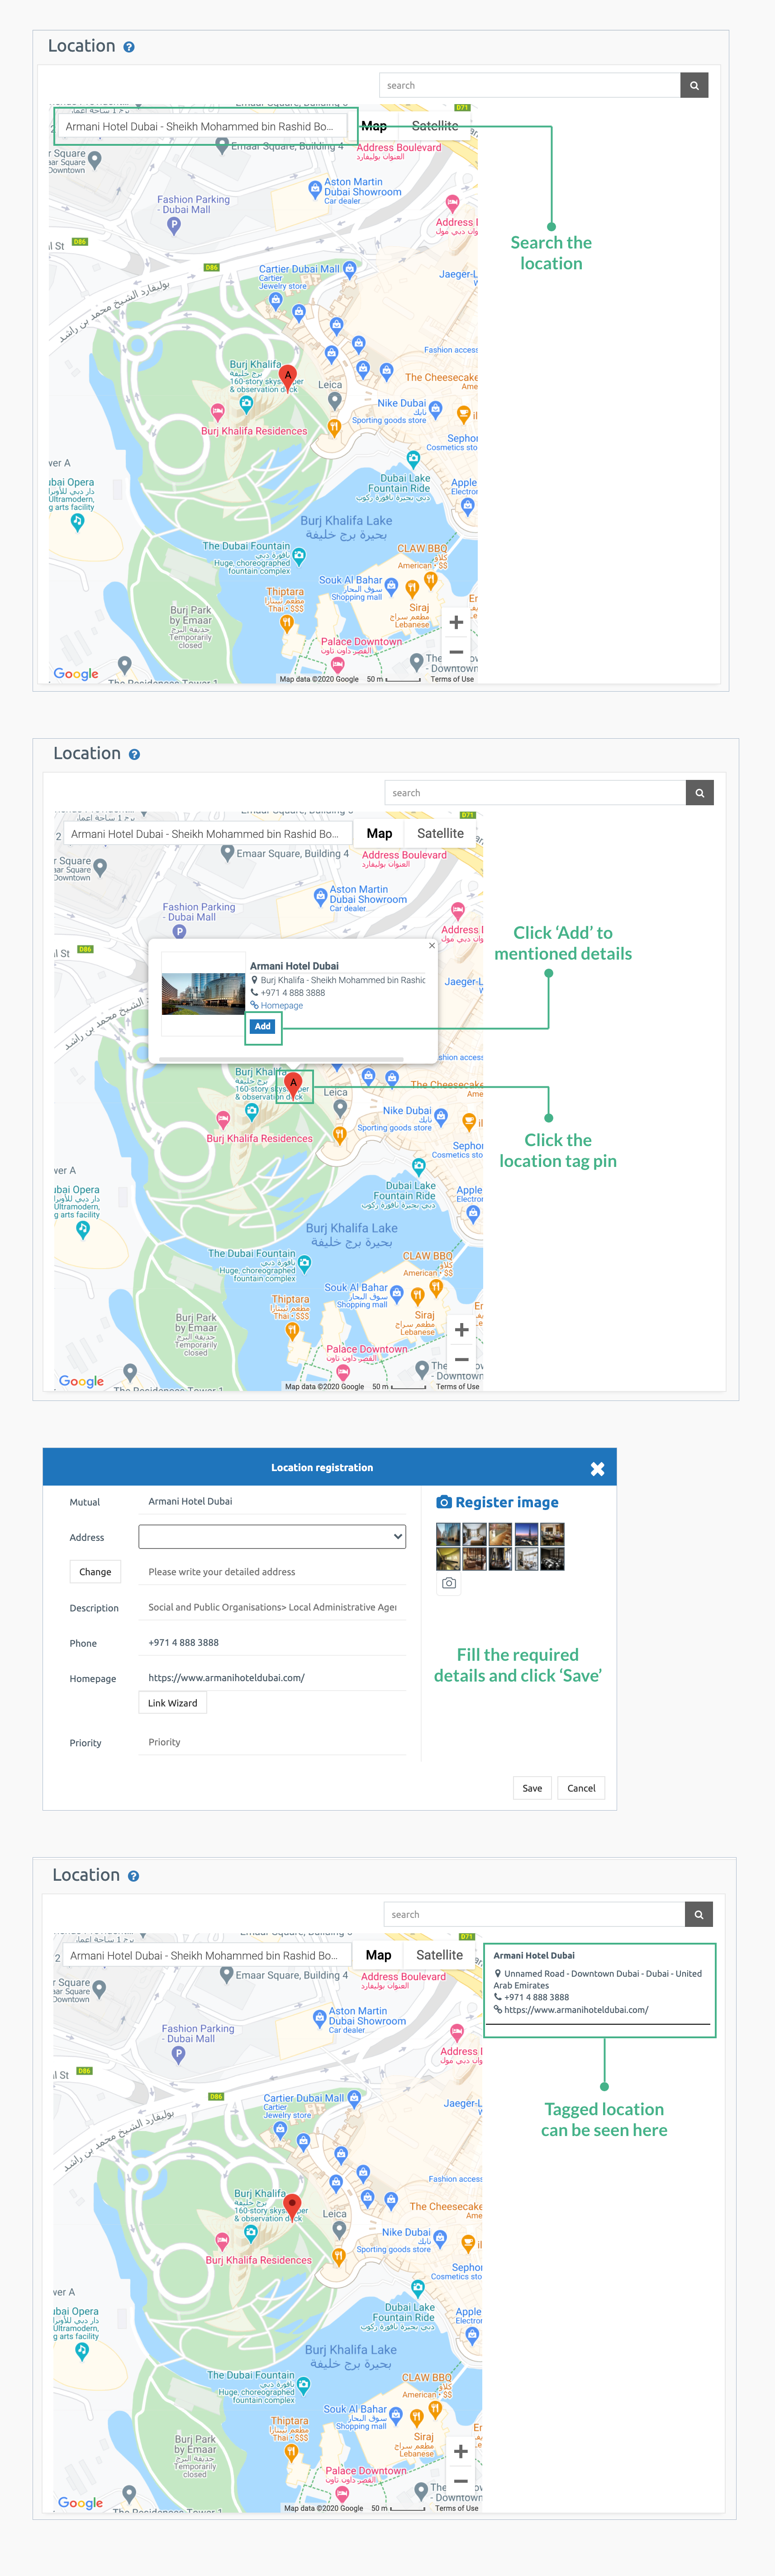The height and width of the screenshot is (2576, 775).
Task: Click the Burj Khalifa Residences marker on the bottom map
Action: (x=222, y=2240)
